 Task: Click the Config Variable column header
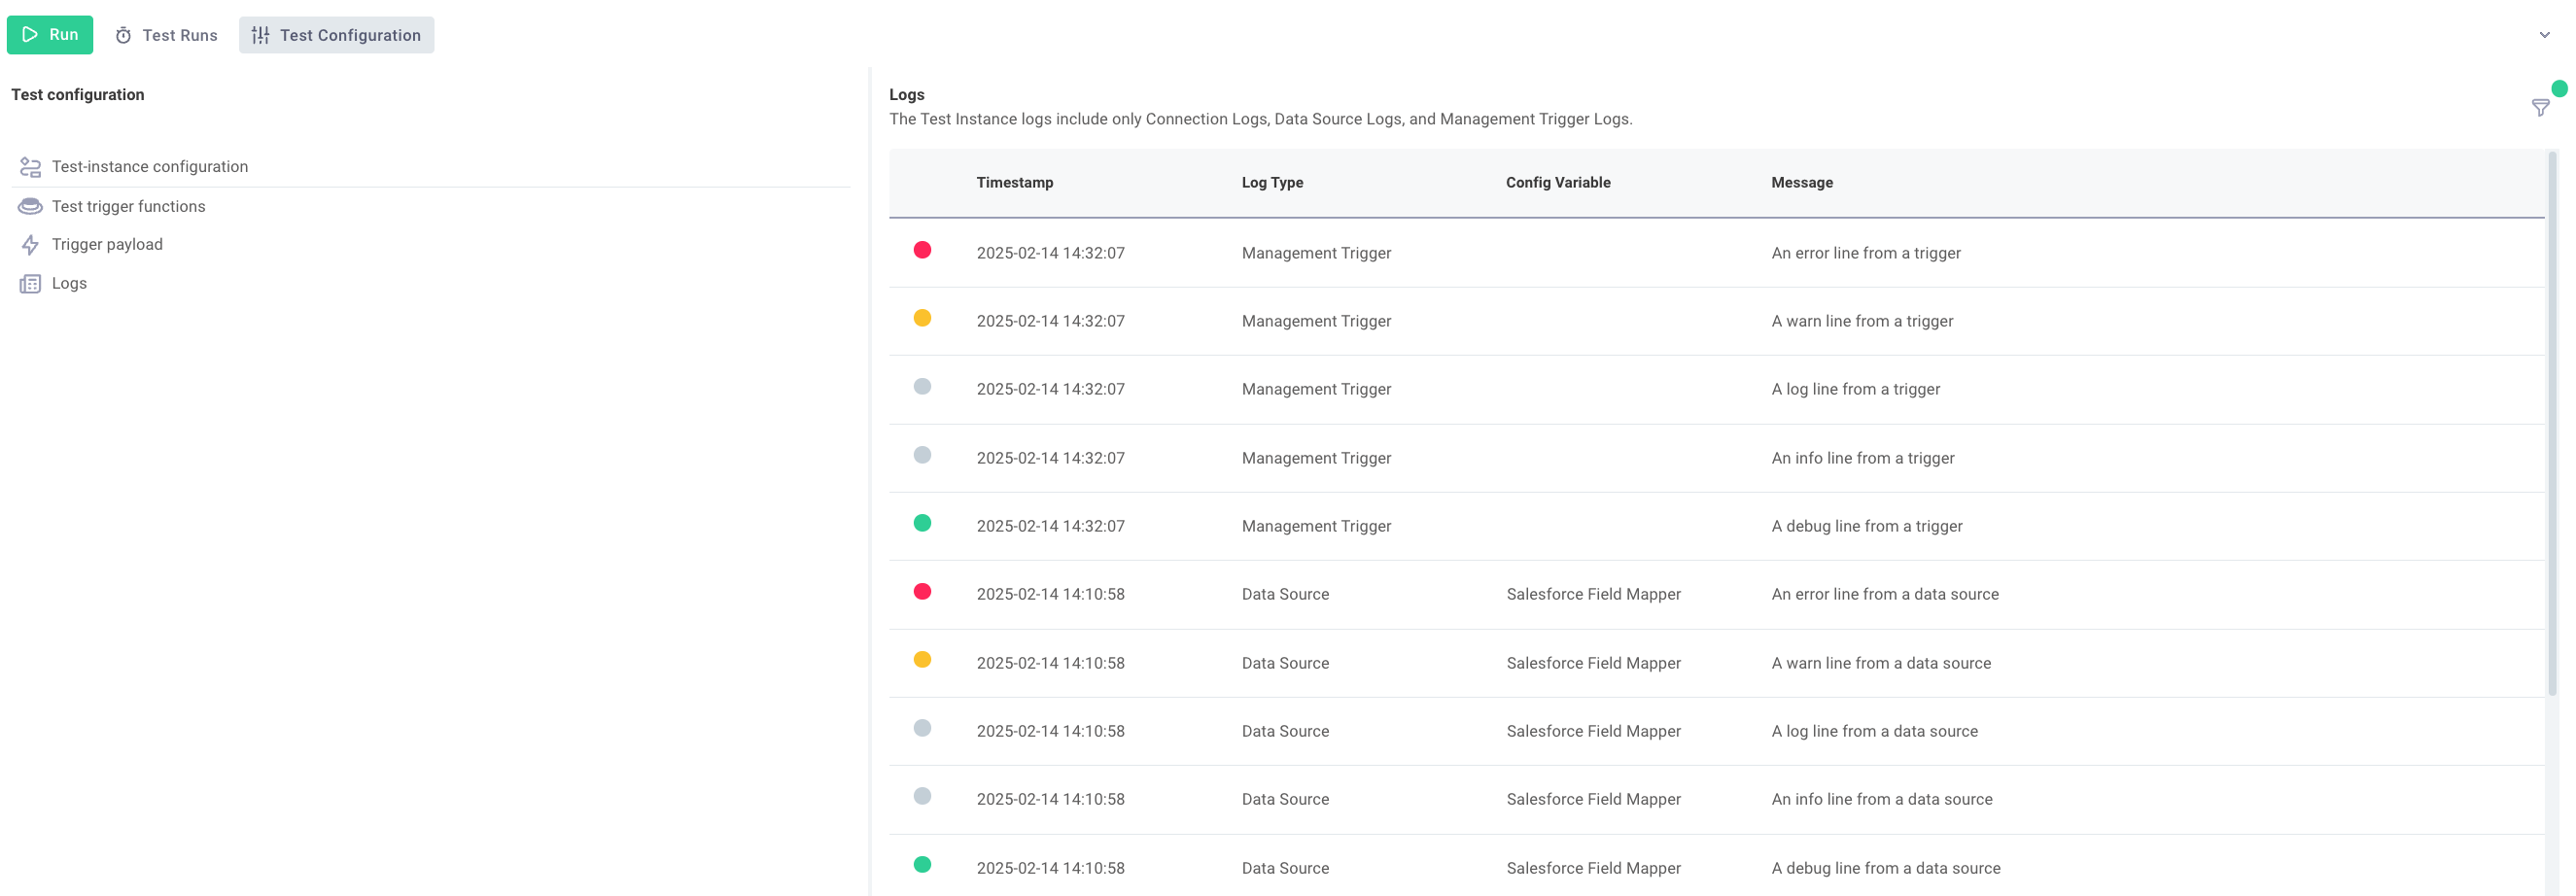click(1558, 182)
